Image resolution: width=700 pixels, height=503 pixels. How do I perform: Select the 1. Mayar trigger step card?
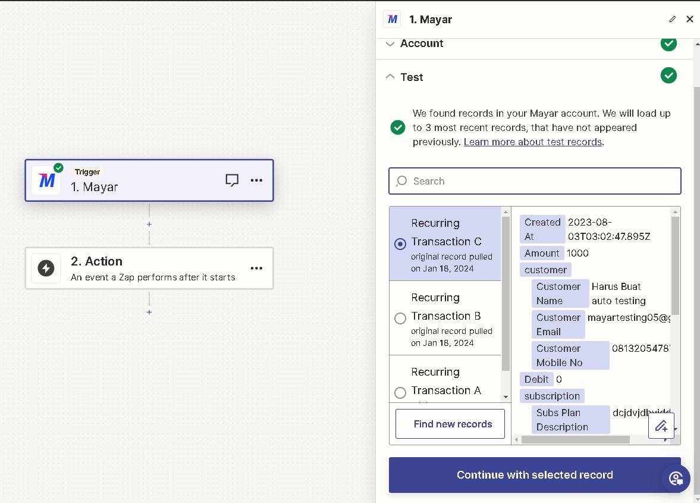click(x=149, y=180)
